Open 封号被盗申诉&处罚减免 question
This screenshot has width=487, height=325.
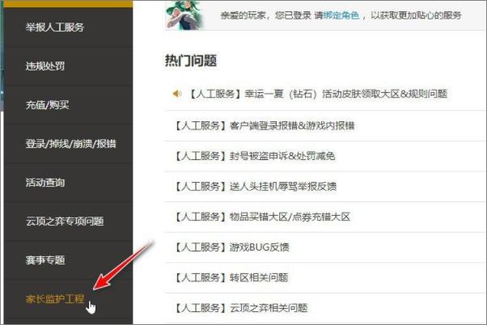[x=254, y=156]
